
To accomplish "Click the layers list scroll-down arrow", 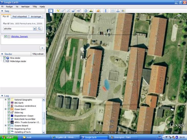I will pos(44,132).
